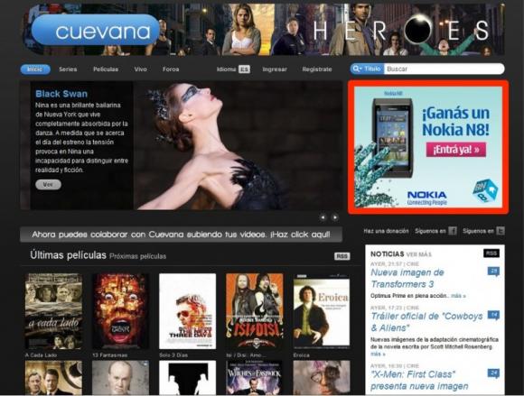Click the Buscar search field

(x=444, y=69)
